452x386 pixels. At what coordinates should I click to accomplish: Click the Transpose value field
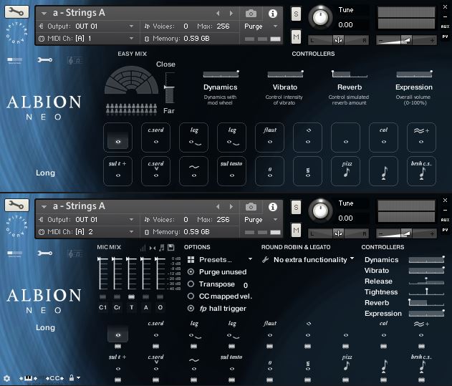pyautogui.click(x=246, y=285)
